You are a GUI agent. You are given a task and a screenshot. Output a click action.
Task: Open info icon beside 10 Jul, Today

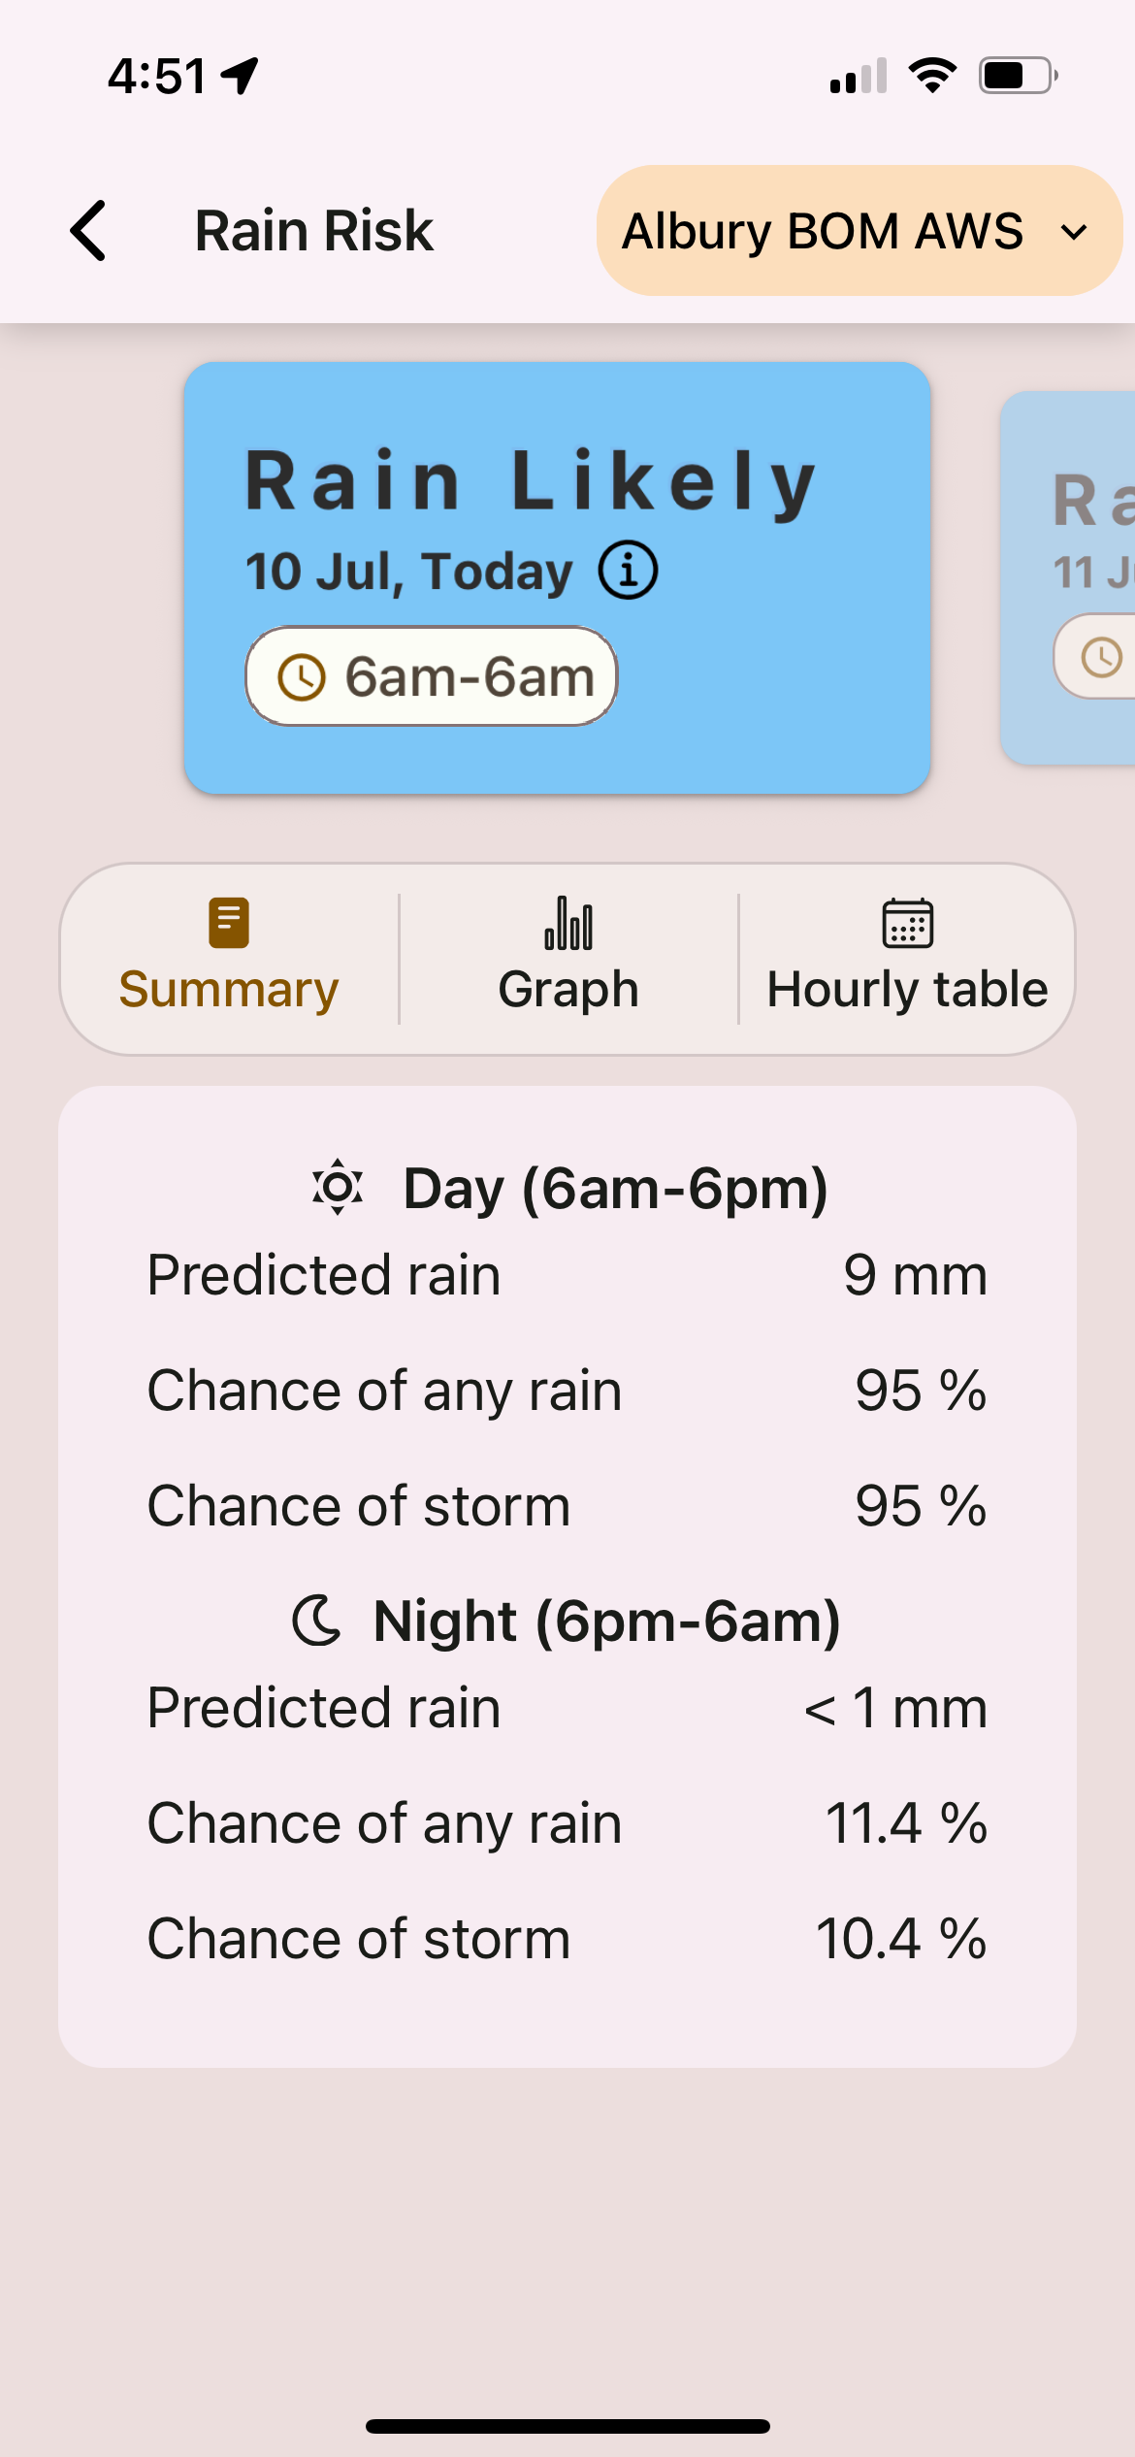click(x=628, y=571)
